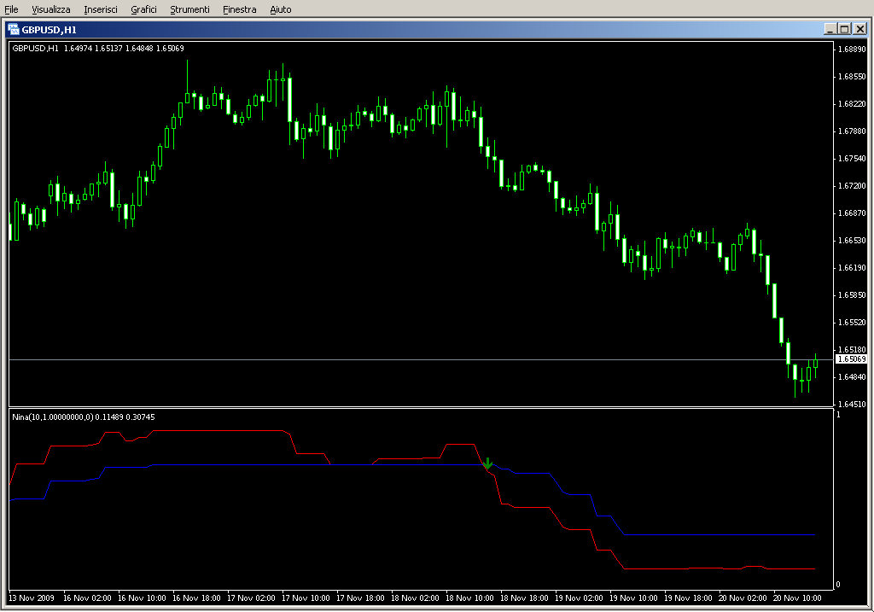
Task: Click the 1.68890 price scale label
Action: (851, 50)
